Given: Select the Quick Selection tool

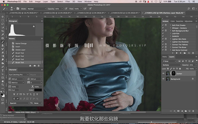Looking at the screenshot, I should [3, 27].
